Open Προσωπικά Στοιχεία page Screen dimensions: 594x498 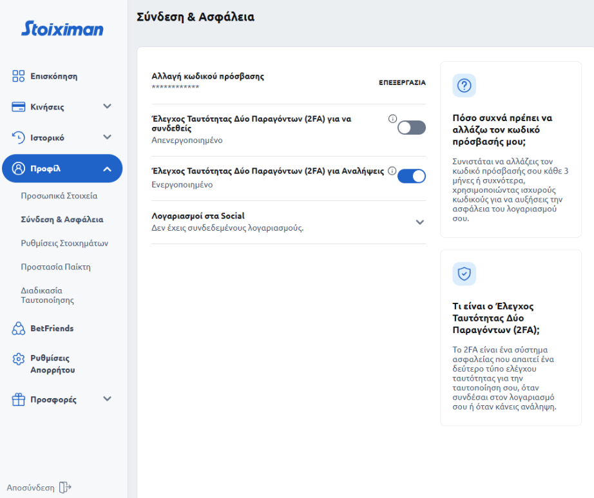tap(59, 196)
